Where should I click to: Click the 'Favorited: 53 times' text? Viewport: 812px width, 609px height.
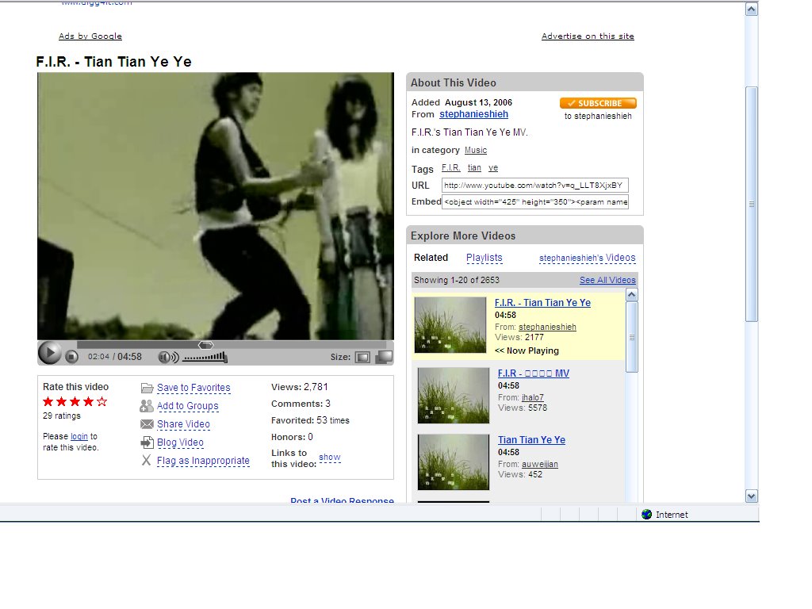310,420
